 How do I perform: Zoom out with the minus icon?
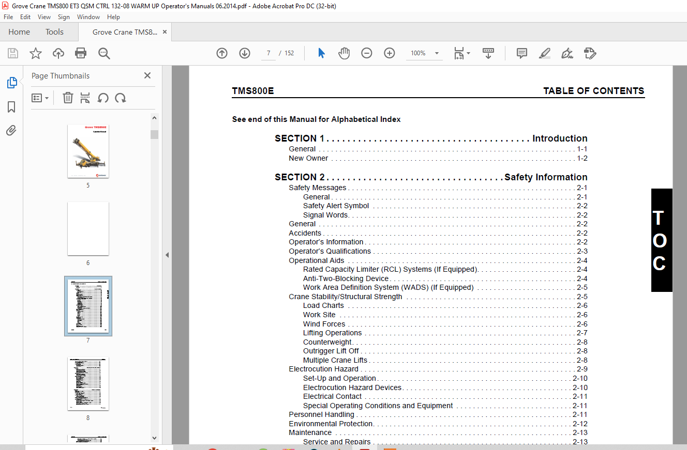click(x=367, y=53)
